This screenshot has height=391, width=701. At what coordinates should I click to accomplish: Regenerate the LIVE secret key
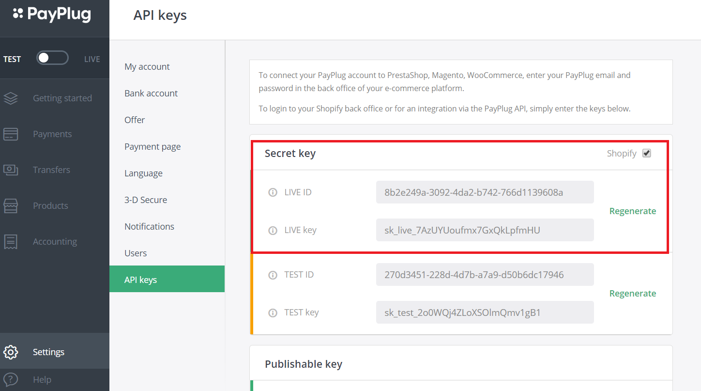point(633,211)
